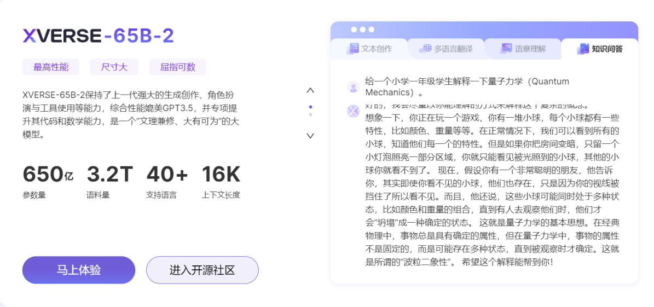Click the 16K 上下文长度 stat
This screenshot has height=307, width=654.
point(221,182)
